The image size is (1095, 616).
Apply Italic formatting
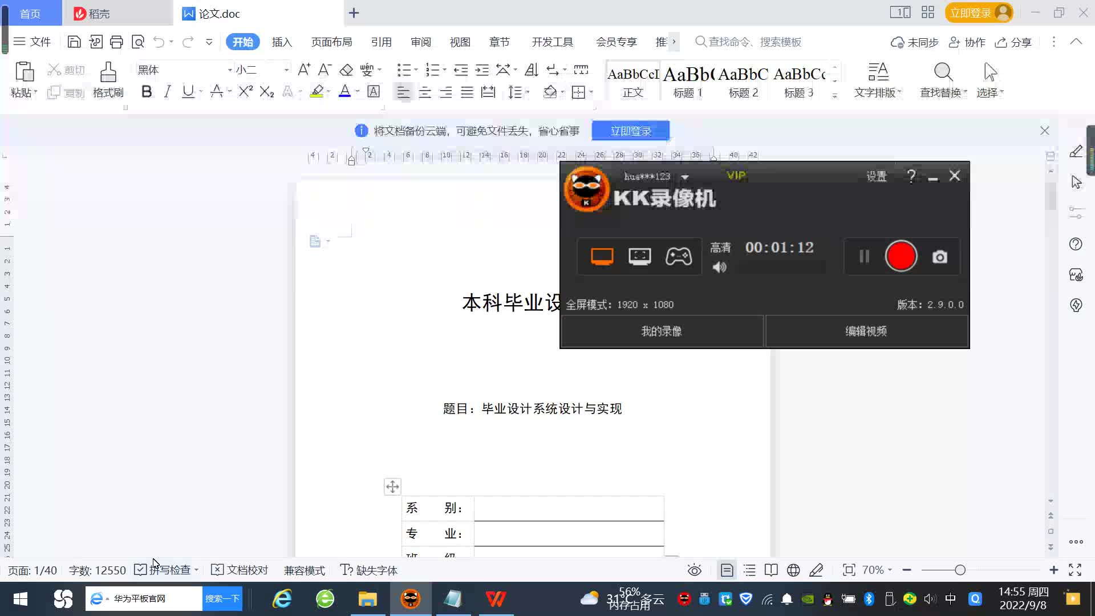pos(167,92)
